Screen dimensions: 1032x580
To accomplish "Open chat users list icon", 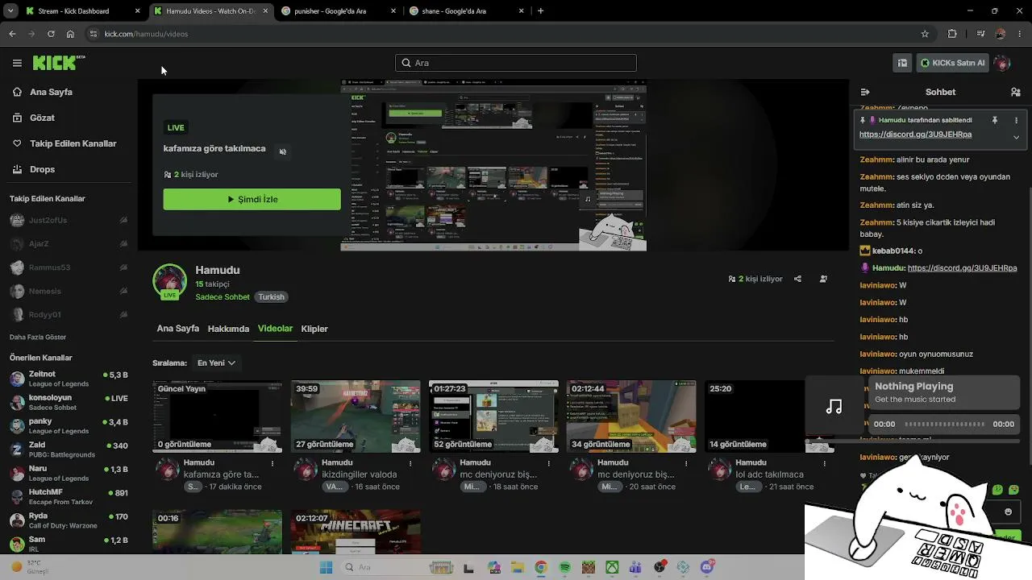I will point(1016,92).
